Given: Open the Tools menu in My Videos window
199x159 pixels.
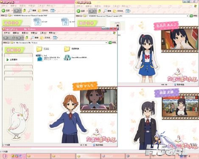Looking at the screenshot, I should [43, 33].
